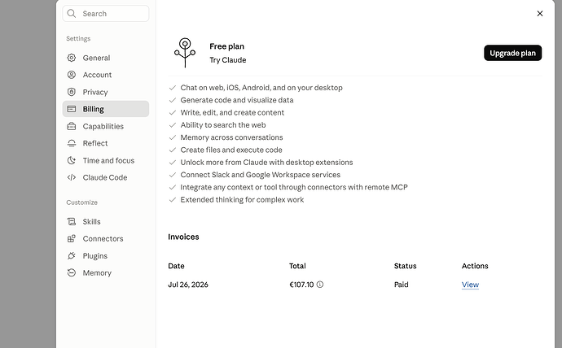The width and height of the screenshot is (562, 348).
Task: Click the Memory icon in sidebar
Action: tap(72, 273)
